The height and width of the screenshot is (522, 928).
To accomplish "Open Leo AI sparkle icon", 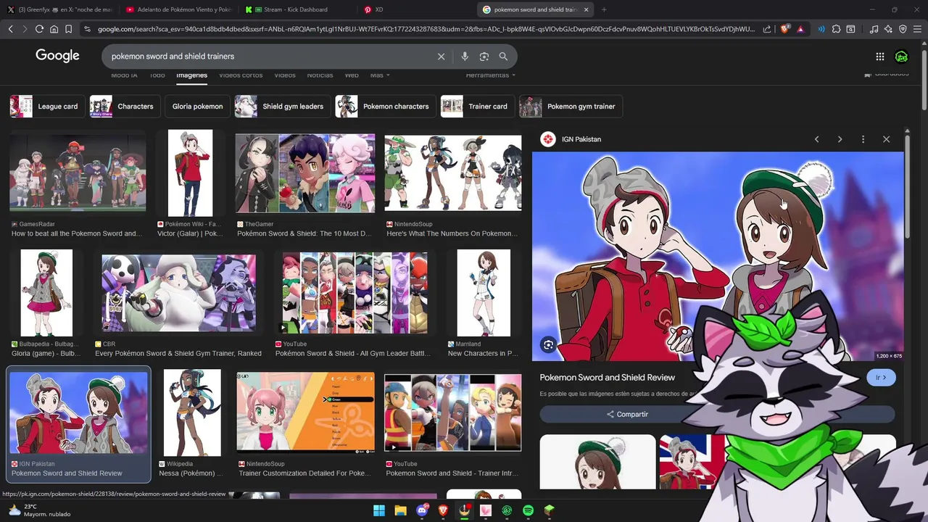I will pyautogui.click(x=888, y=29).
